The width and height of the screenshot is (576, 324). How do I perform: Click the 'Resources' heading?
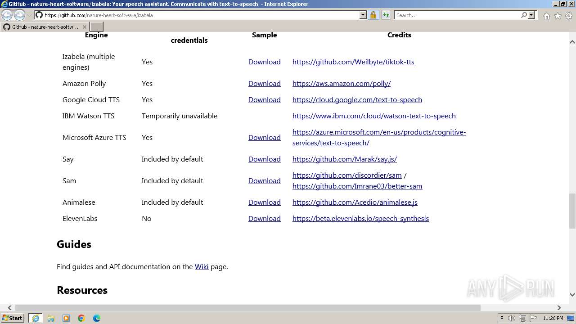tap(82, 290)
